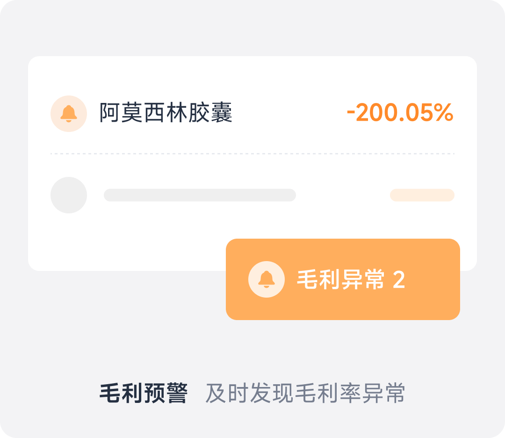Viewport: 505px width, 438px height.
Task: Click gap between gray bar and orange pill
Action: [x=343, y=195]
